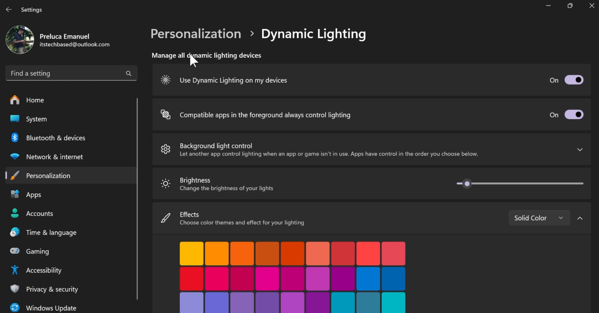Viewport: 599px width, 313px height.
Task: Disable compatible apps controlling lighting in foreground
Action: tap(574, 114)
